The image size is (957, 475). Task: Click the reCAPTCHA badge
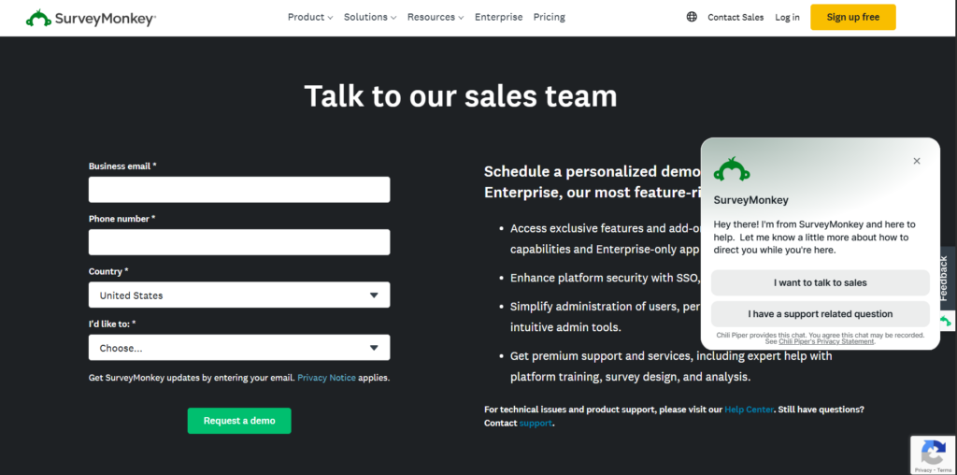point(933,454)
